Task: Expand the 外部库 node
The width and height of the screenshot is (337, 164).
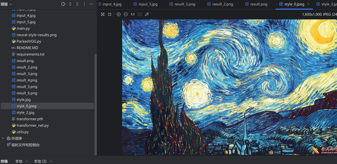Action: [x=3, y=138]
